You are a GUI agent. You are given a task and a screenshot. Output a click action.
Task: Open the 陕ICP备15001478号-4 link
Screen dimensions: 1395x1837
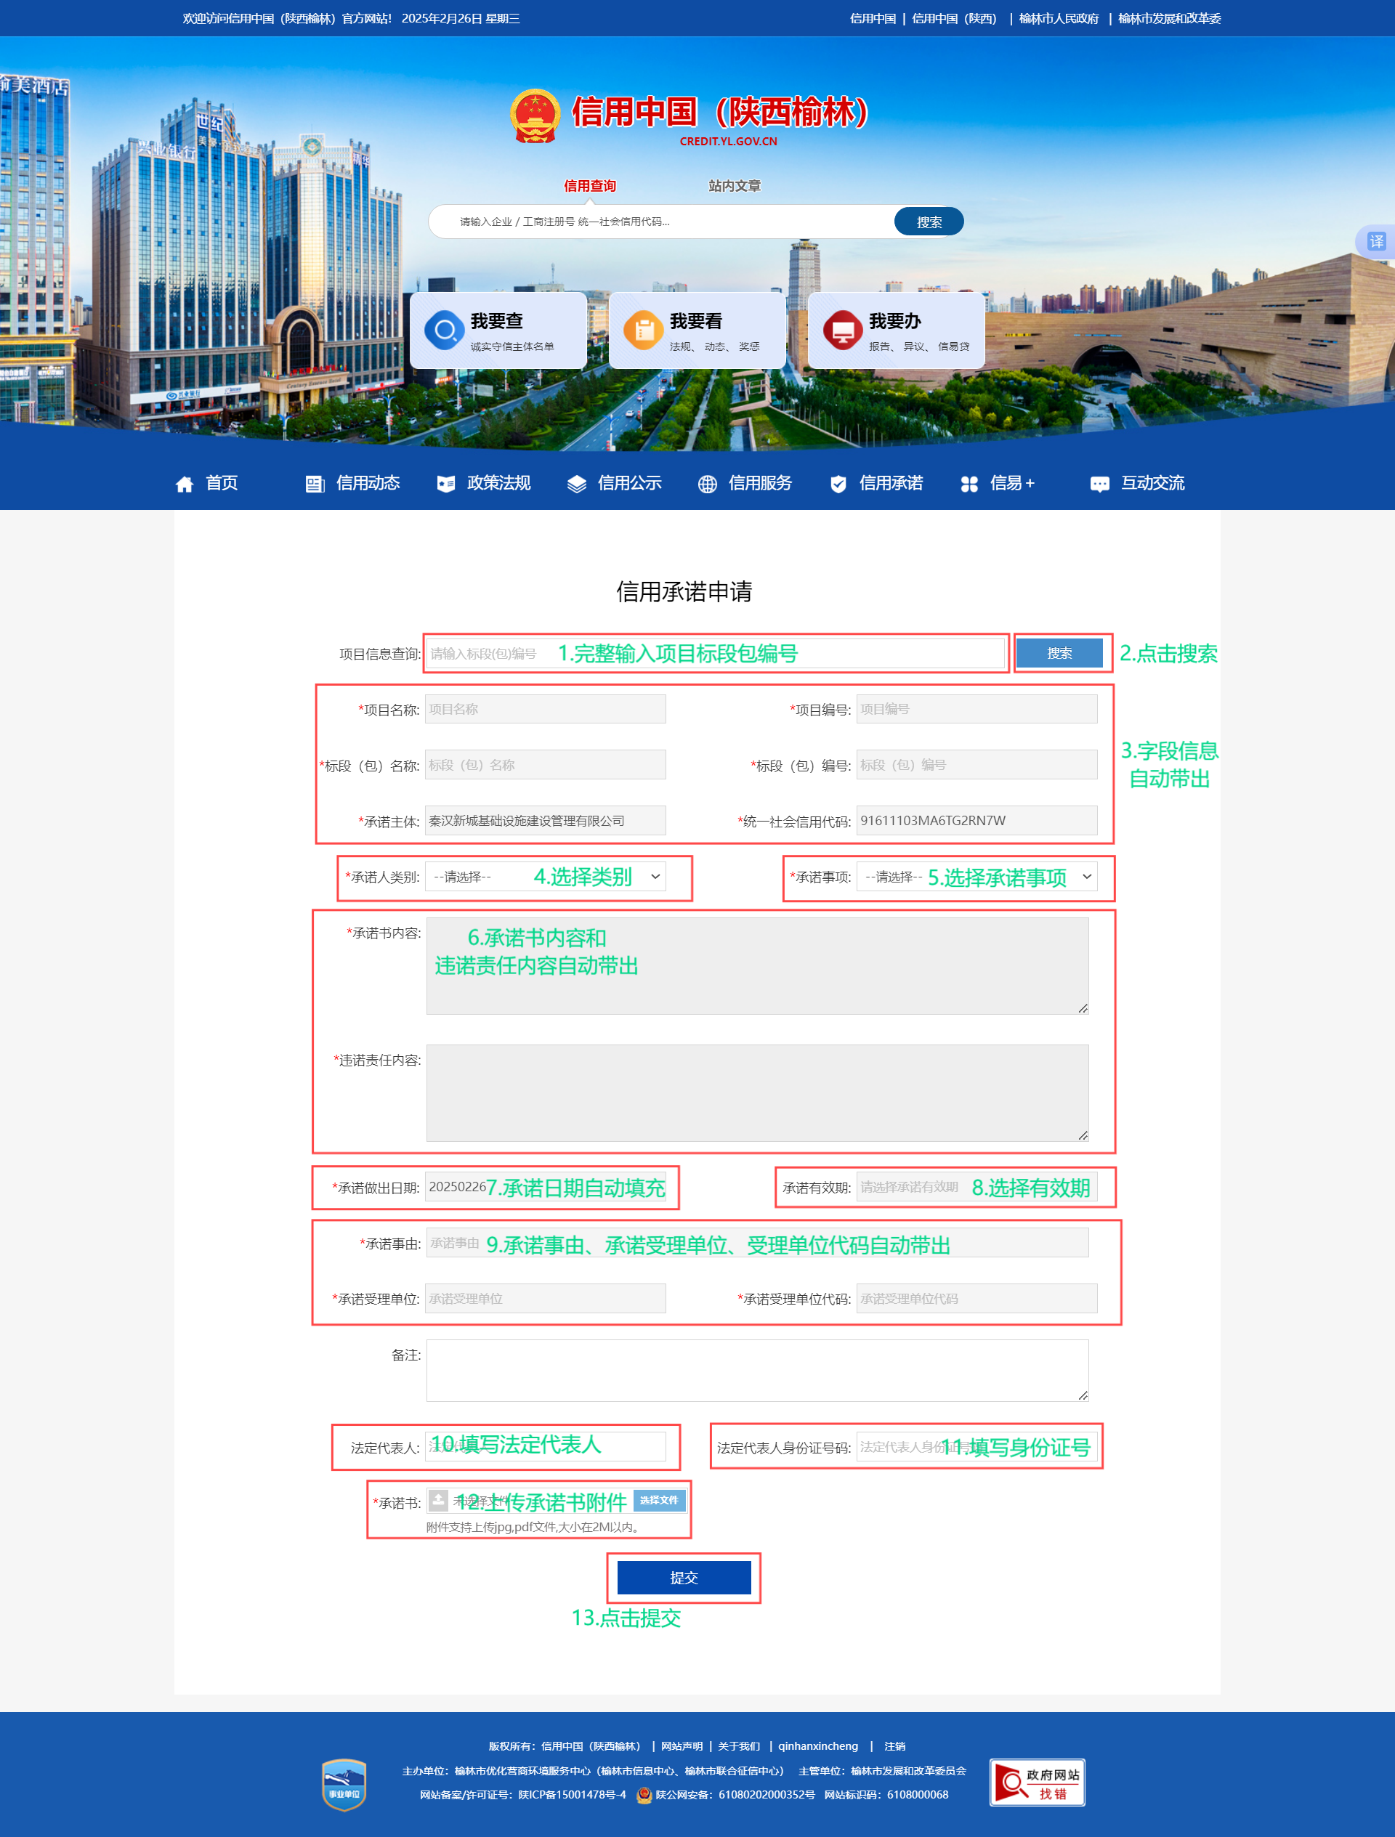573,1795
